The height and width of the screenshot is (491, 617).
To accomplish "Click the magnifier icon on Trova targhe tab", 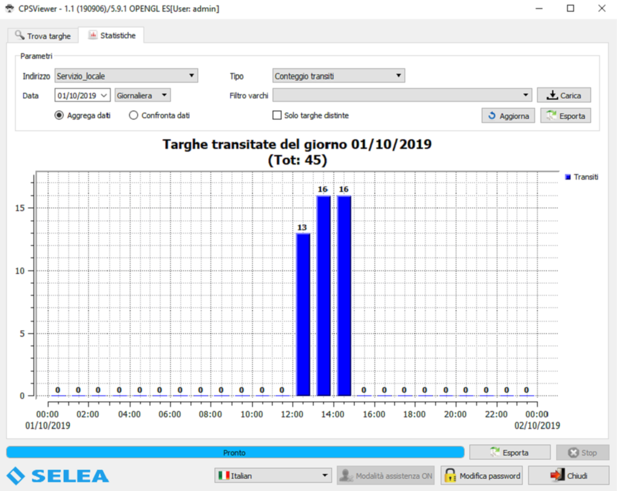I will 20,35.
